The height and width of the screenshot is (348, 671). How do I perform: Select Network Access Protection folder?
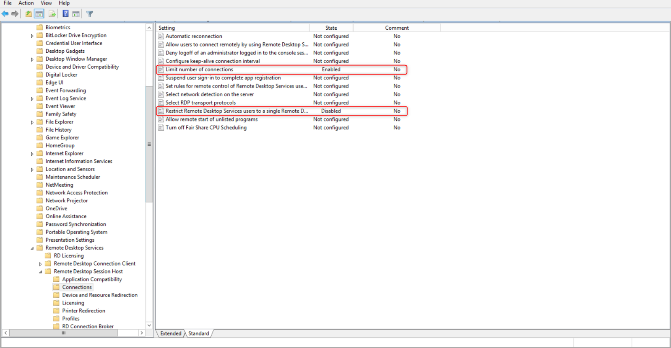click(x=77, y=193)
